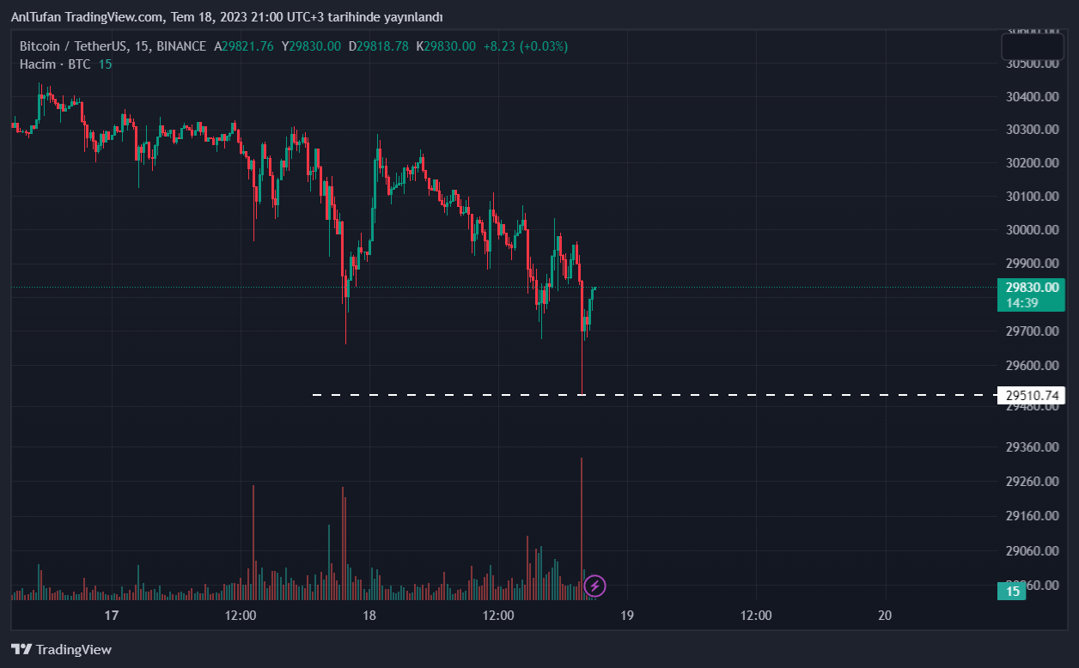
Task: Click the current price label 29830.00
Action: click(x=1031, y=288)
